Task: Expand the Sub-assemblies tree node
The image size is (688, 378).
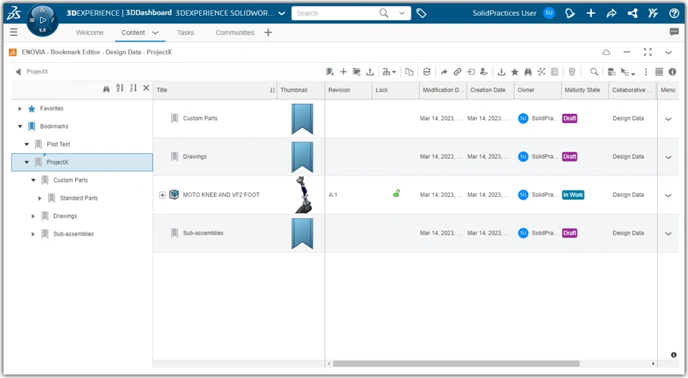Action: (x=33, y=234)
